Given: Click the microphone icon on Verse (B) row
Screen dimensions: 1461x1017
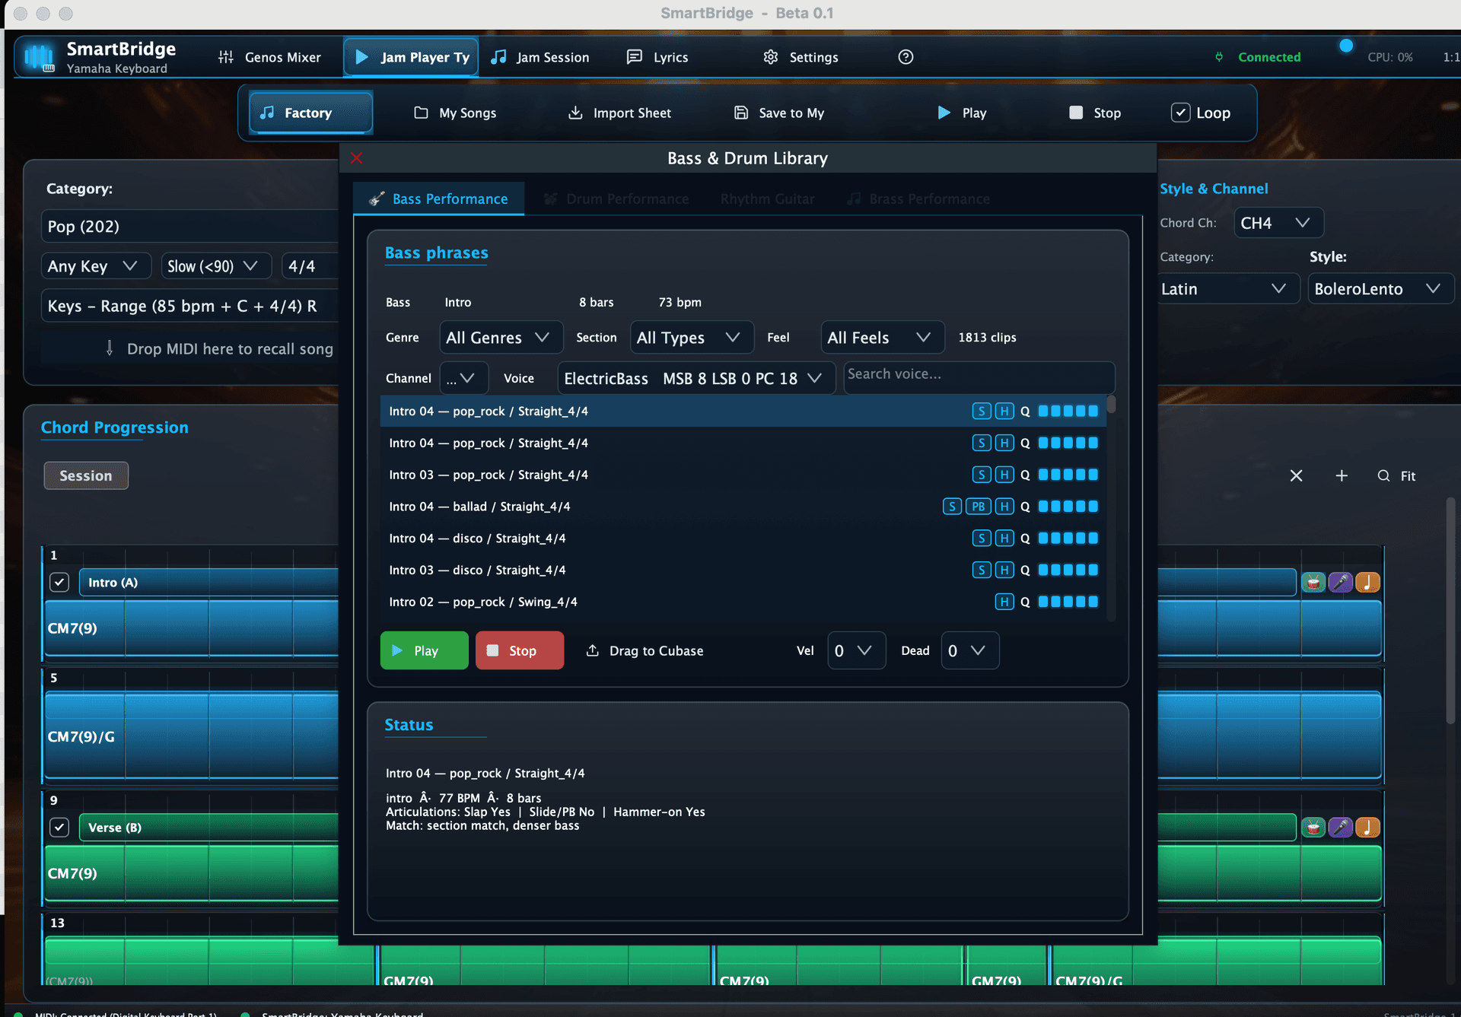Looking at the screenshot, I should tap(1341, 828).
